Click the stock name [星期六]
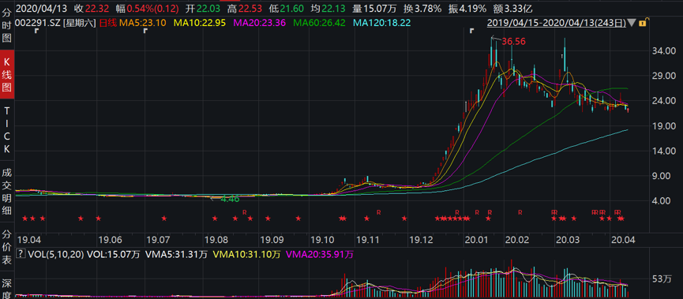The height and width of the screenshot is (299, 683). pyautogui.click(x=80, y=23)
